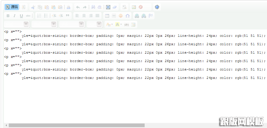Click the Insert Flash icon
Image resolution: width=267 pixels, height=128 pixels.
click(x=140, y=7)
